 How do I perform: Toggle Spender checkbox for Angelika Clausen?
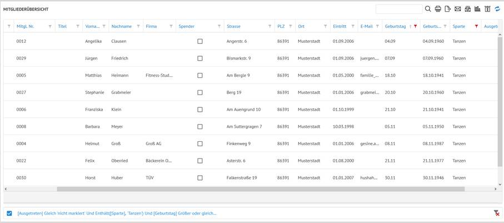coord(200,41)
